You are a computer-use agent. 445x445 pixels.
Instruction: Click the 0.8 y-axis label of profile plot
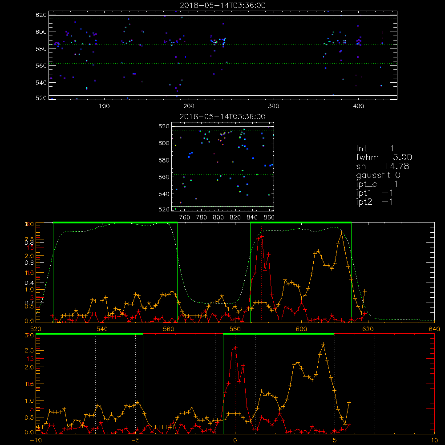[29, 243]
